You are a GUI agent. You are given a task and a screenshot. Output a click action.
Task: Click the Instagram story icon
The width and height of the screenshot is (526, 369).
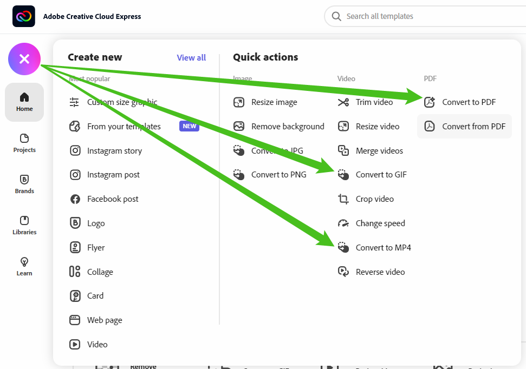pos(75,150)
